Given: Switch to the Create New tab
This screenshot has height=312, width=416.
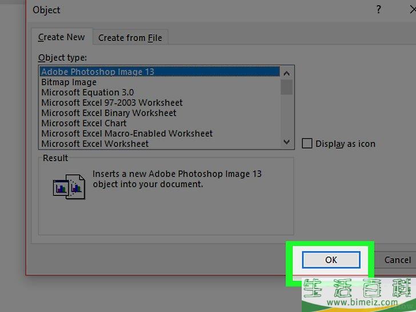Looking at the screenshot, I should tap(61, 37).
